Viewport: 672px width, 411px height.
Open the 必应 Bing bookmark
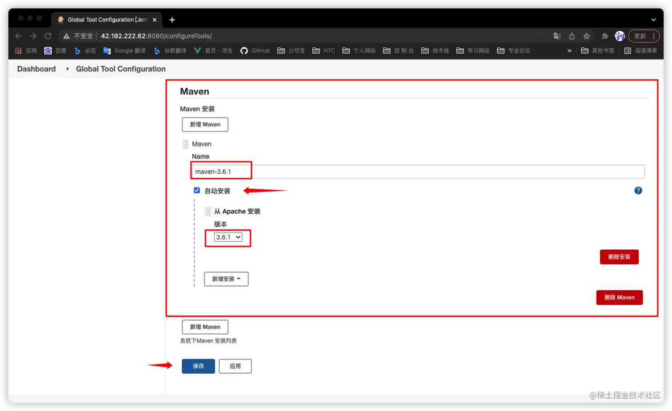[x=85, y=51]
